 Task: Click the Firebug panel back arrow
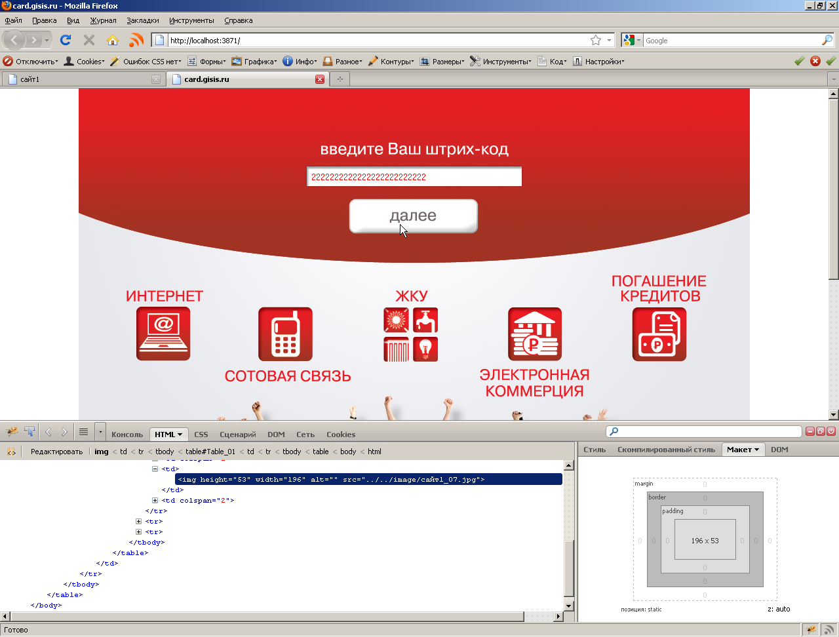click(48, 432)
